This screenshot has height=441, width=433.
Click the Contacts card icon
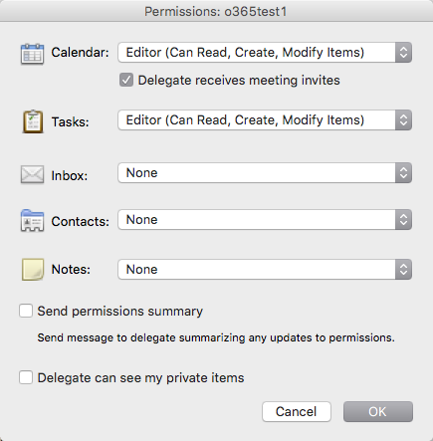tap(32, 221)
